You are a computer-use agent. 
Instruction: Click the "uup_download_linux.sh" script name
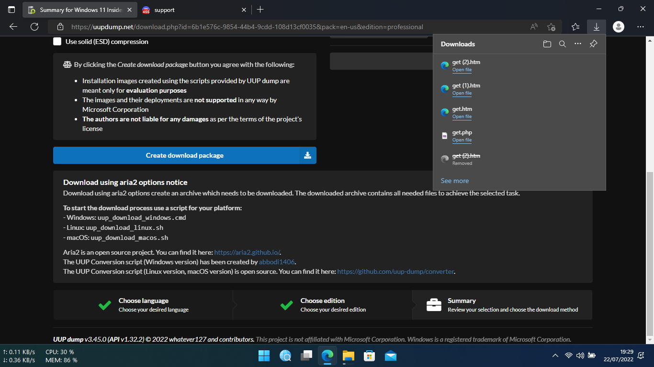(124, 227)
